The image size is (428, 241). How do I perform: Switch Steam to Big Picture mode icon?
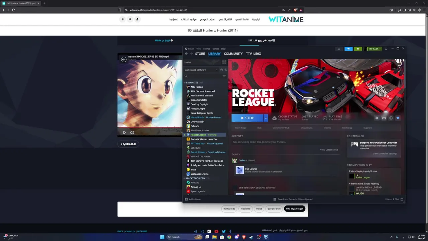pyautogui.click(x=386, y=49)
